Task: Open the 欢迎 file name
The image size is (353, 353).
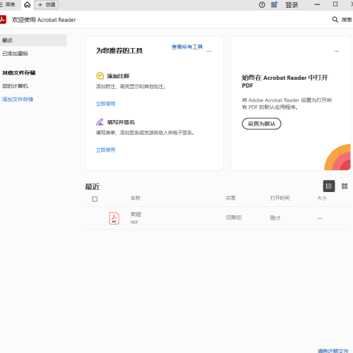Action: pos(136,215)
